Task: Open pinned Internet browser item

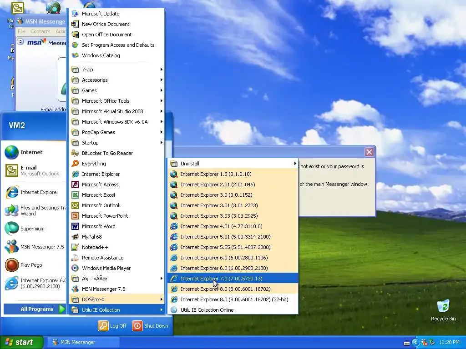Action: pos(35,152)
